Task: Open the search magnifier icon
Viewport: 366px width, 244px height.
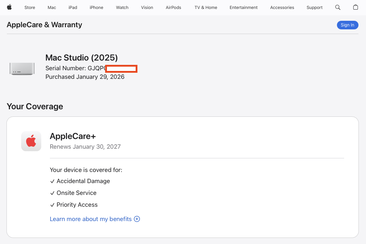Action: (338, 8)
